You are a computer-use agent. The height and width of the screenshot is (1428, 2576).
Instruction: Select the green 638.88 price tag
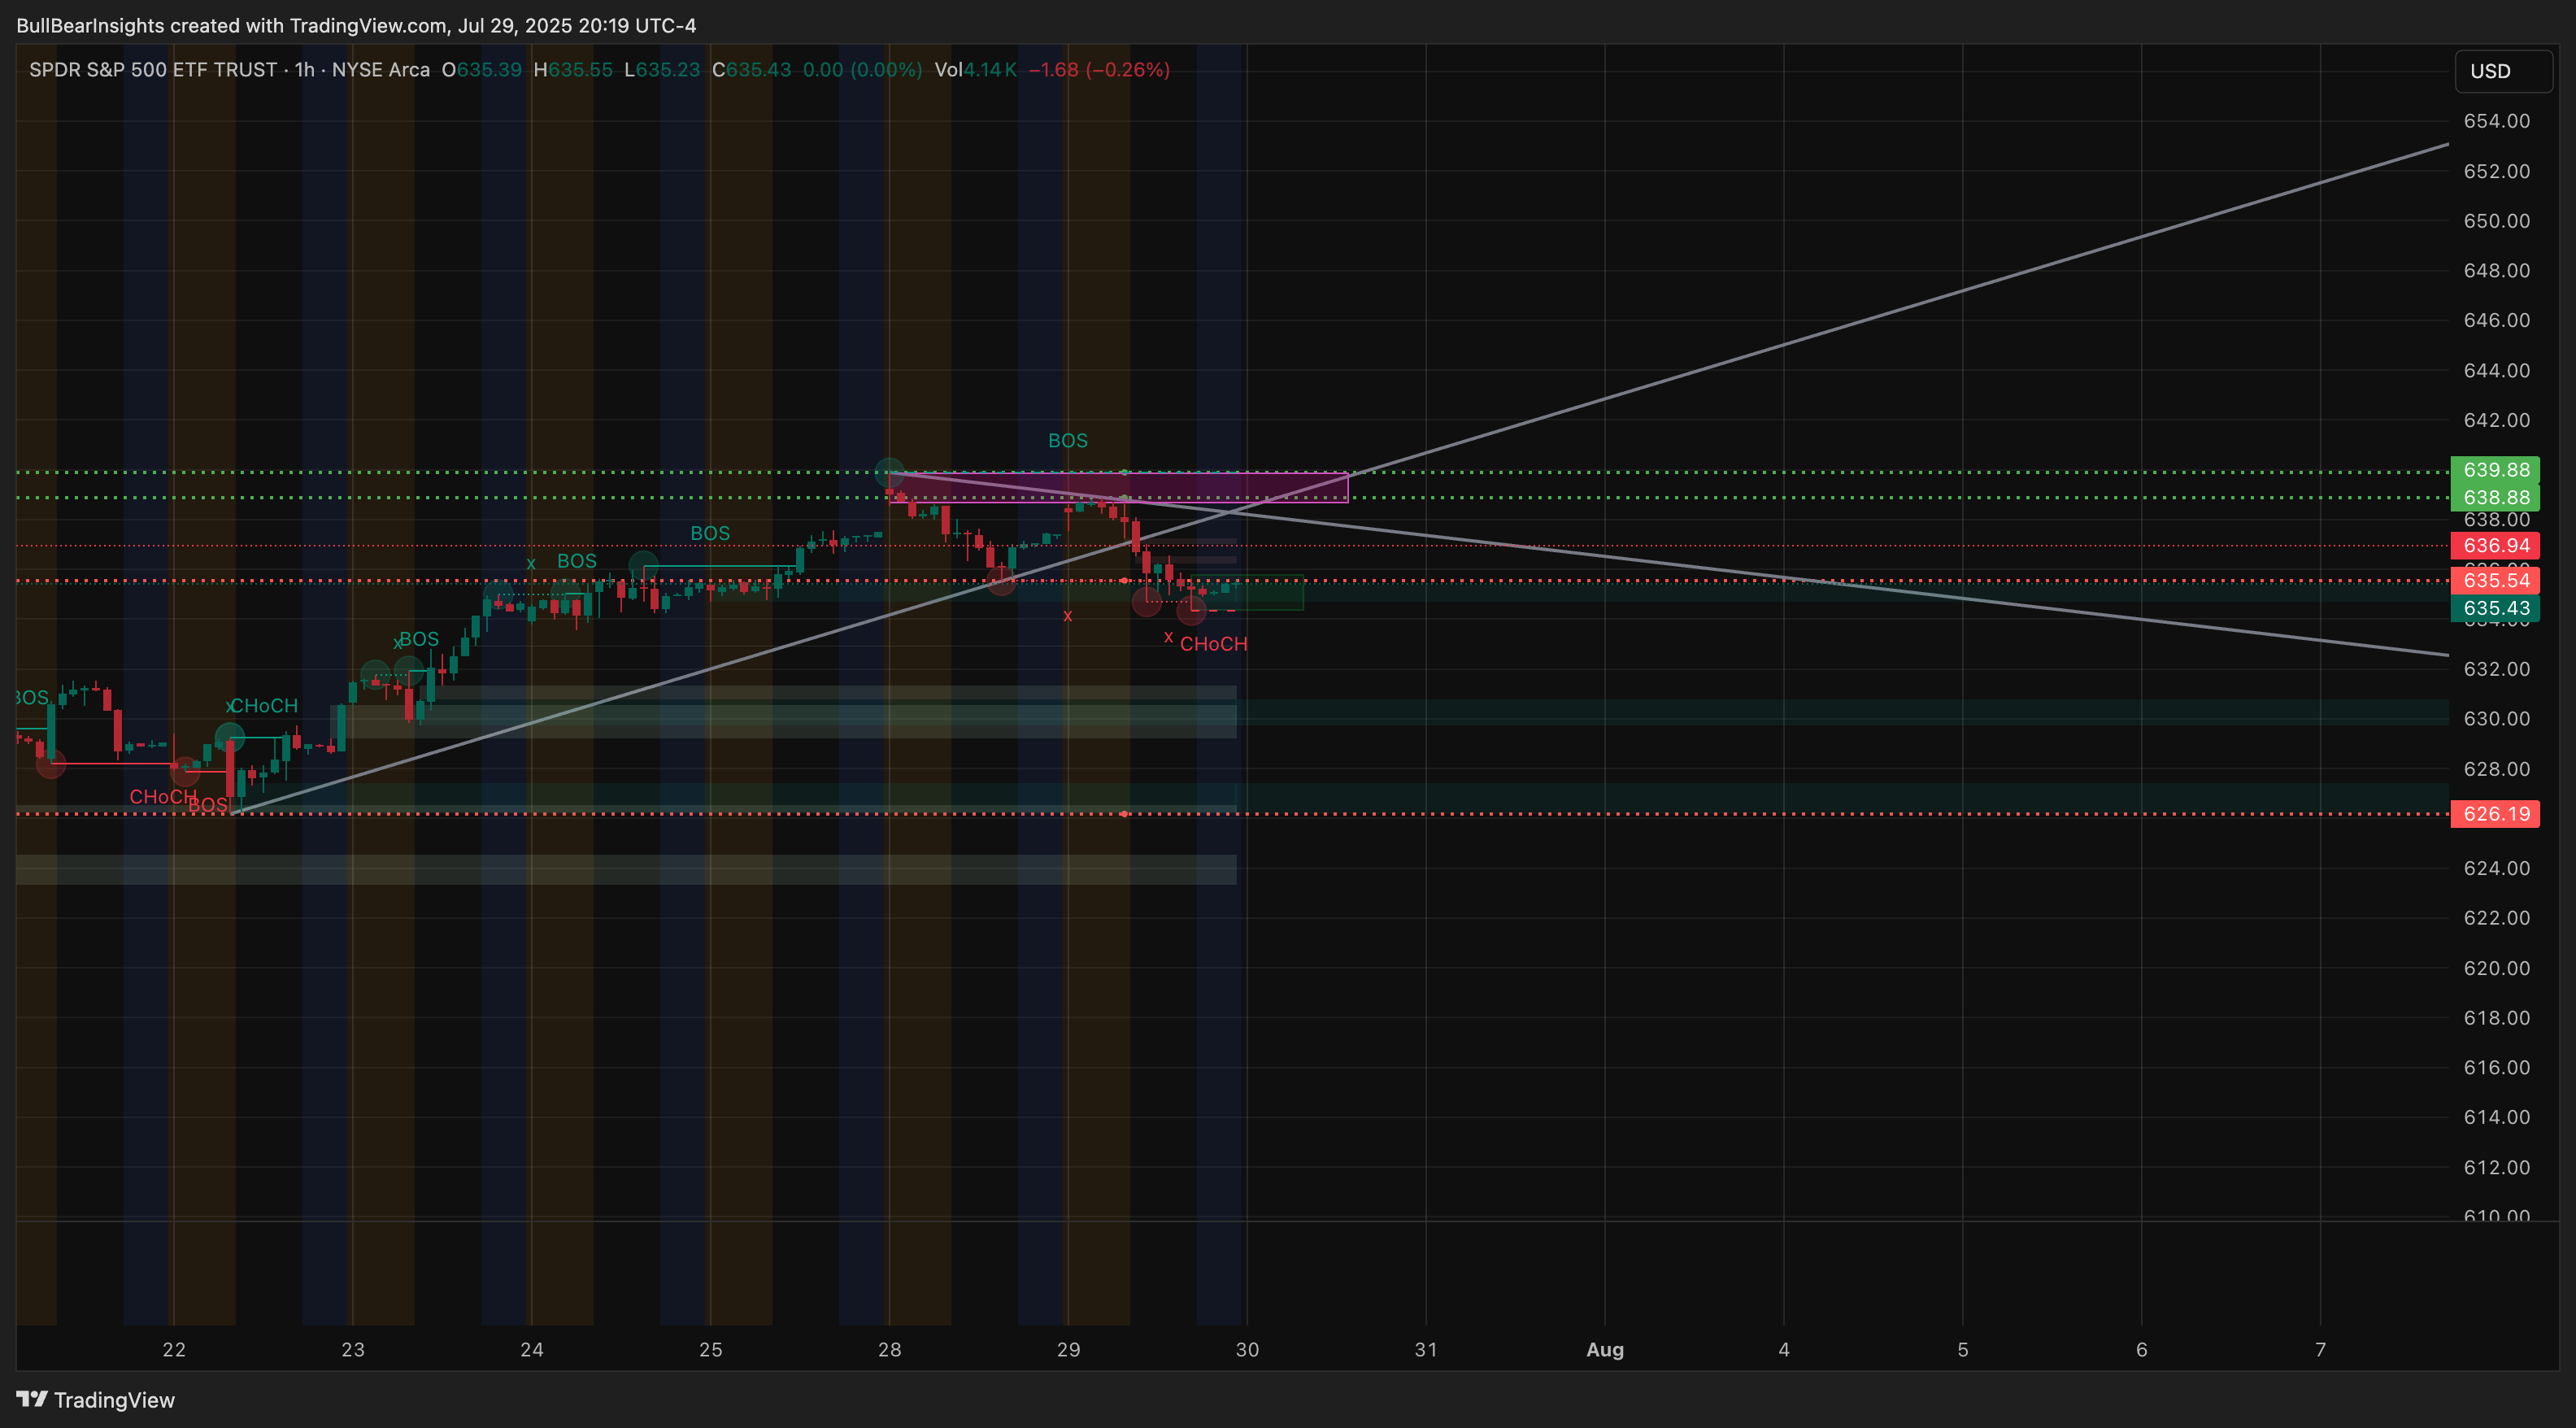point(2495,497)
